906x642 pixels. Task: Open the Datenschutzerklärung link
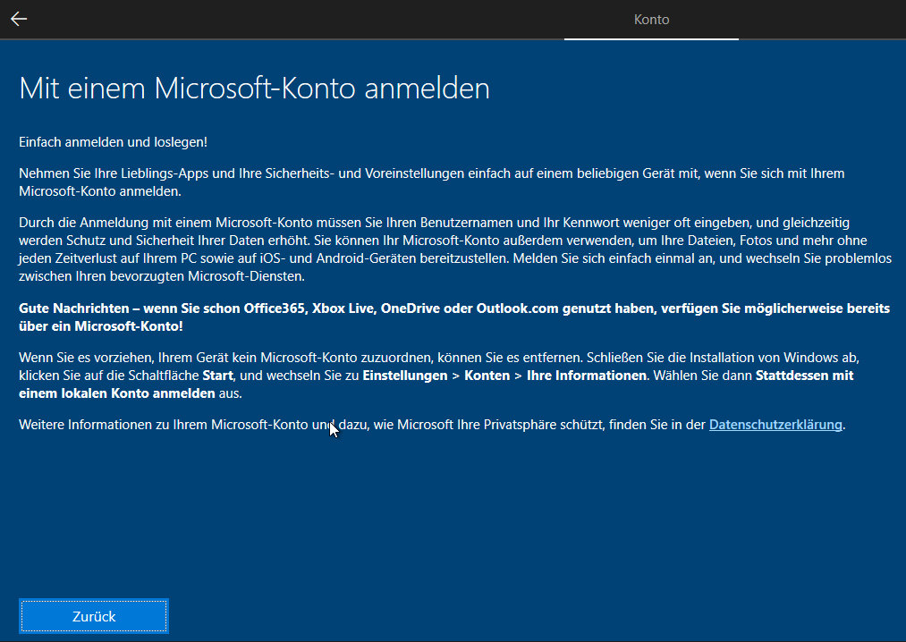(x=775, y=425)
